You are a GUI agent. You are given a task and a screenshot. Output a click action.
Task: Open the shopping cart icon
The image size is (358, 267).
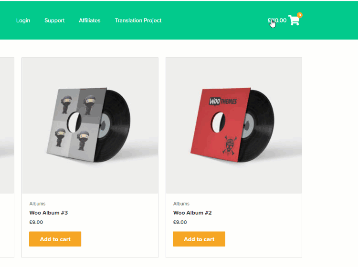pyautogui.click(x=294, y=21)
